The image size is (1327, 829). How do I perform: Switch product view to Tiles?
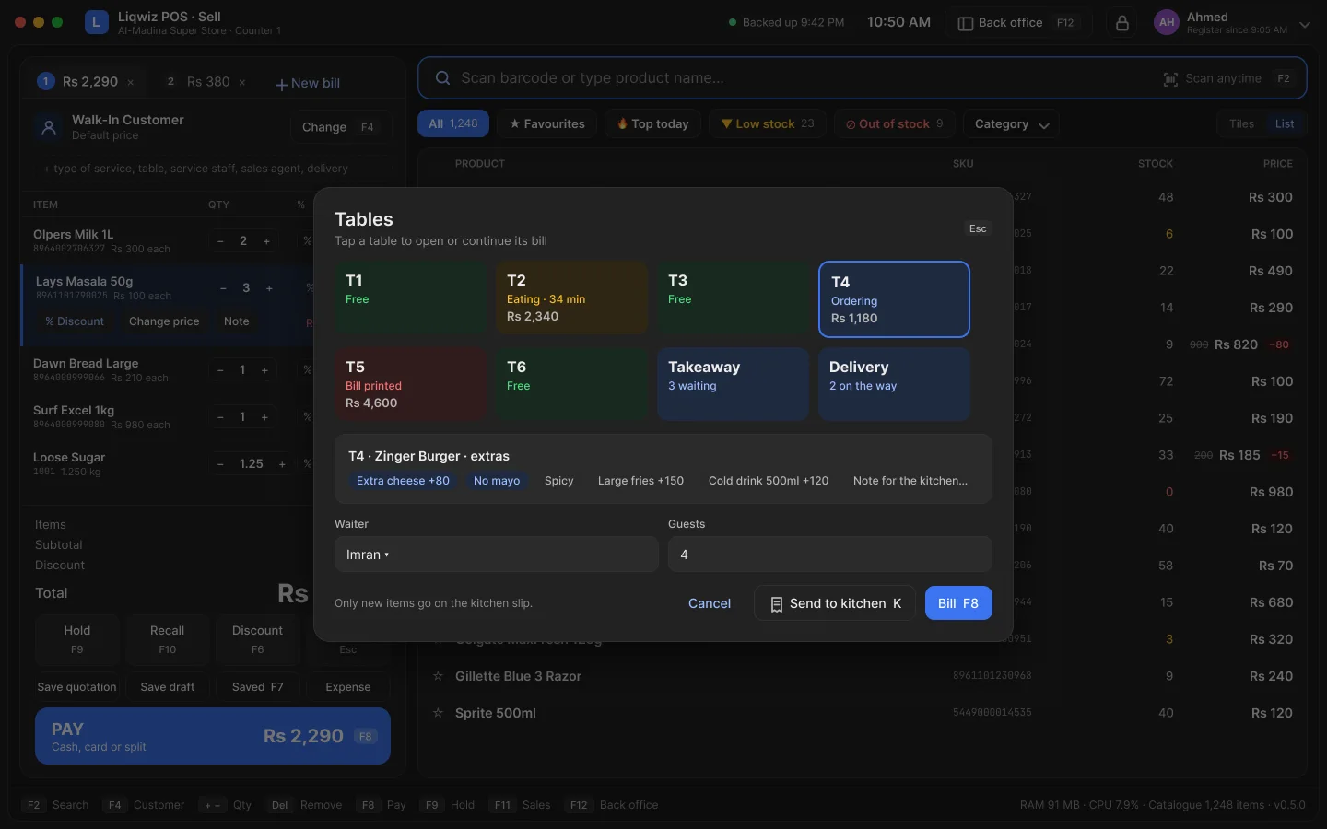coord(1241,124)
